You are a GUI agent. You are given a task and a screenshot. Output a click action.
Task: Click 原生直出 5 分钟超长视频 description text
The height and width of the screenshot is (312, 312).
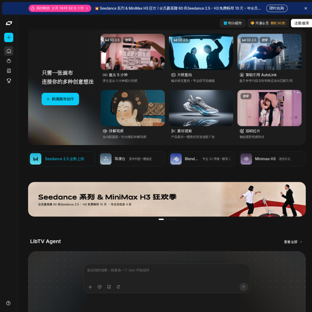point(120,81)
